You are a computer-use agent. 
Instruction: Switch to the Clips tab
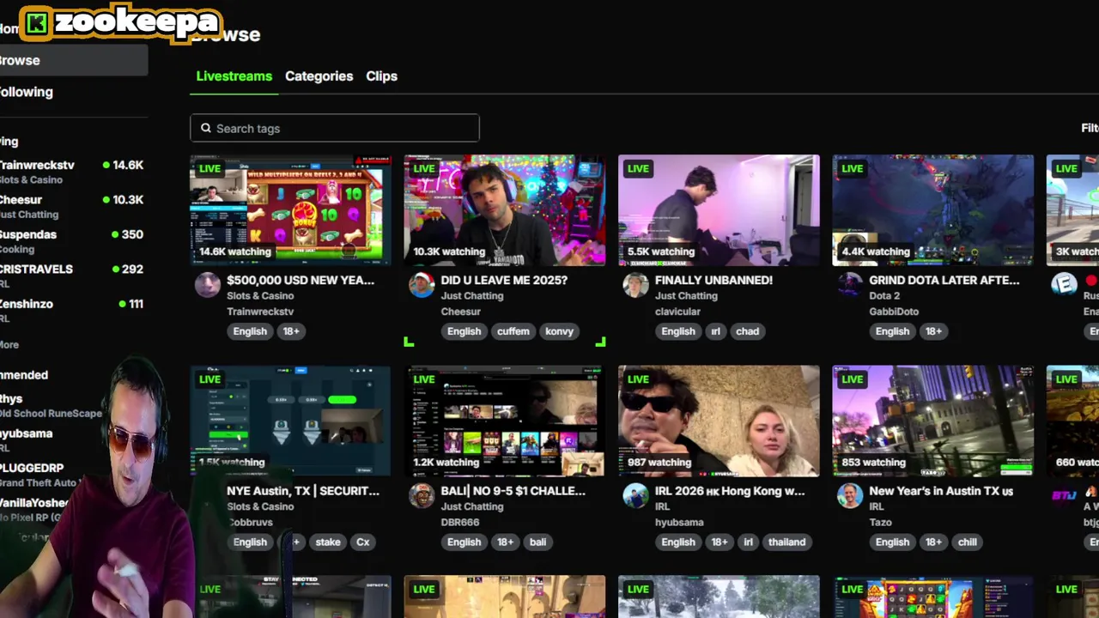(381, 76)
